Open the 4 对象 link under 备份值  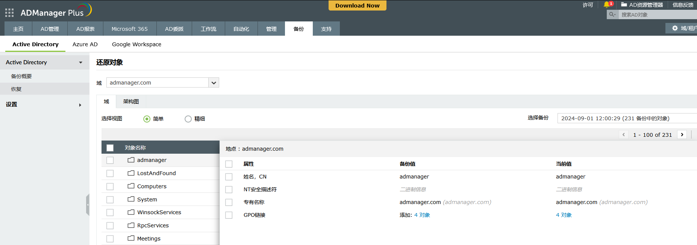(422, 215)
